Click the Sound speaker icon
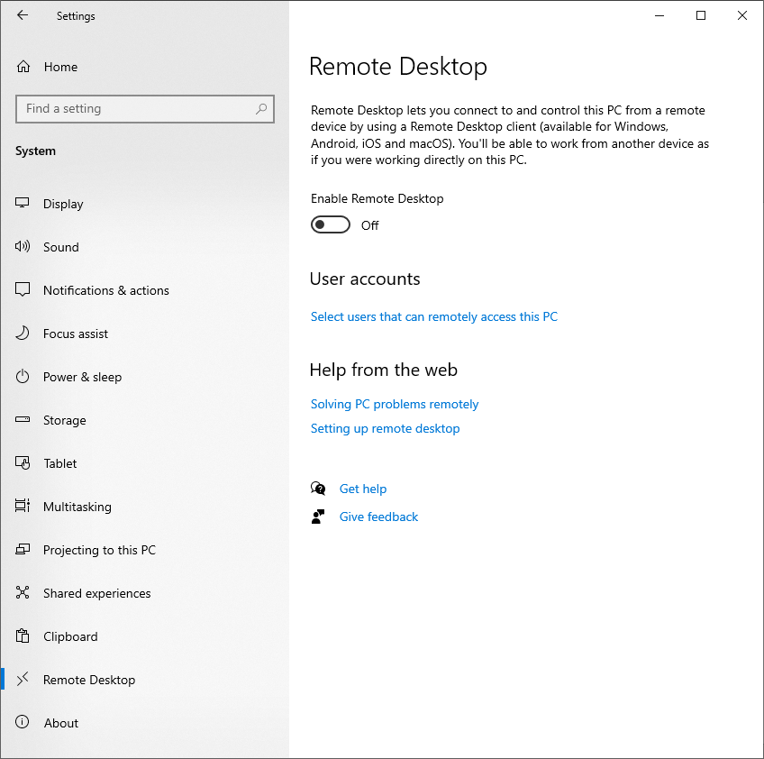Viewport: 764px width, 759px height. 23,247
